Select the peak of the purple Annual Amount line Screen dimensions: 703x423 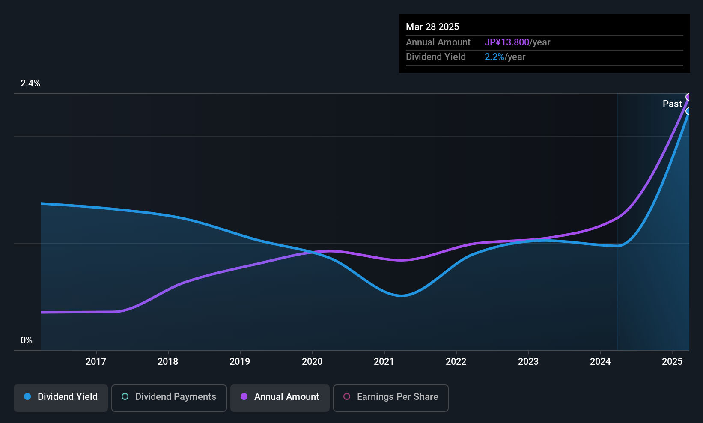(x=688, y=97)
